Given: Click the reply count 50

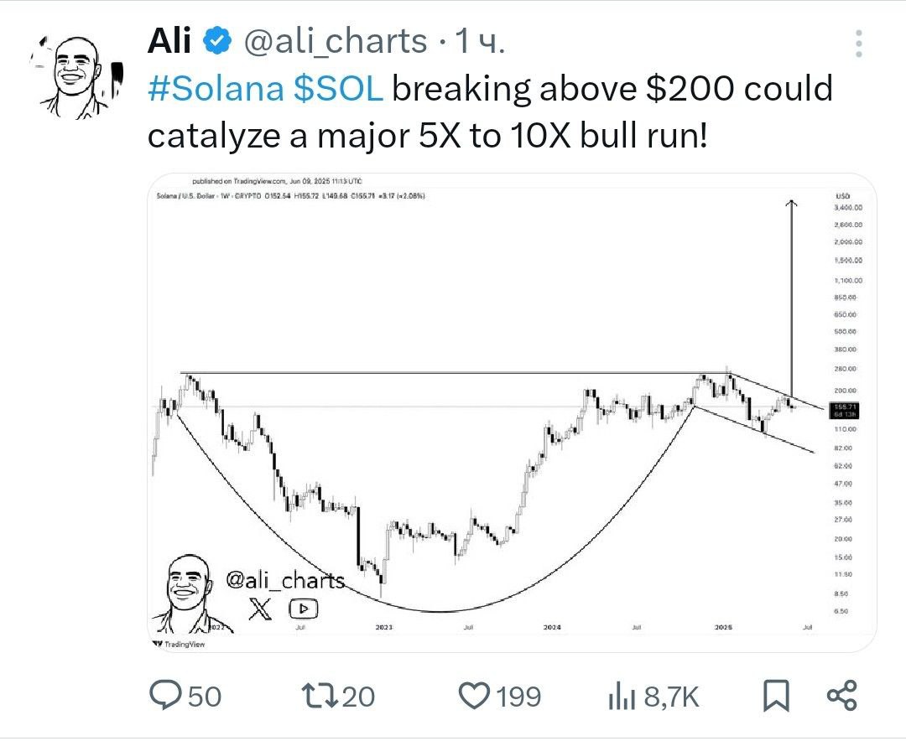Looking at the screenshot, I should pos(205,697).
